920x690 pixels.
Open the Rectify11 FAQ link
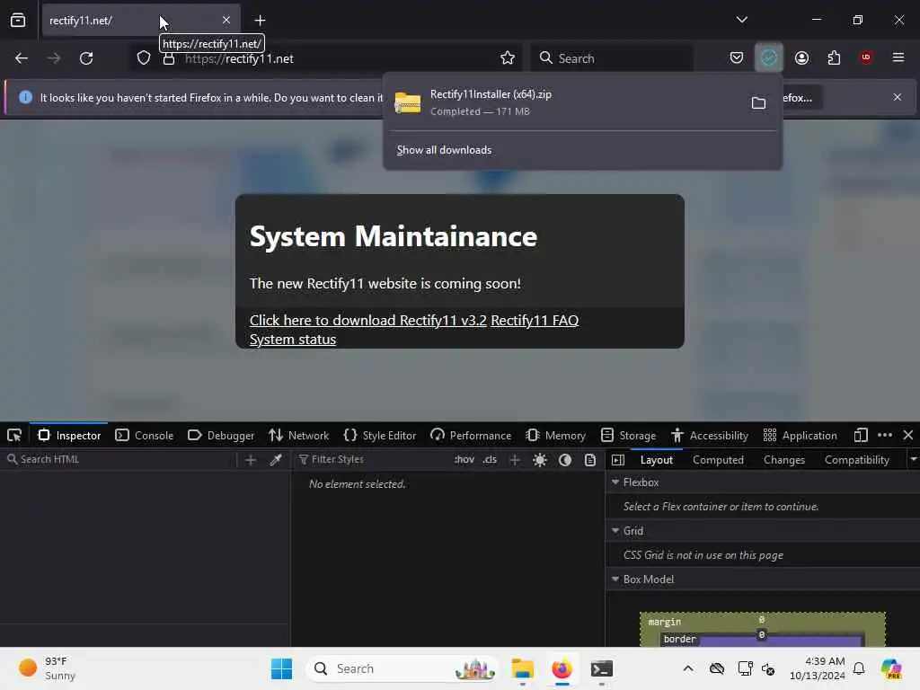(535, 321)
